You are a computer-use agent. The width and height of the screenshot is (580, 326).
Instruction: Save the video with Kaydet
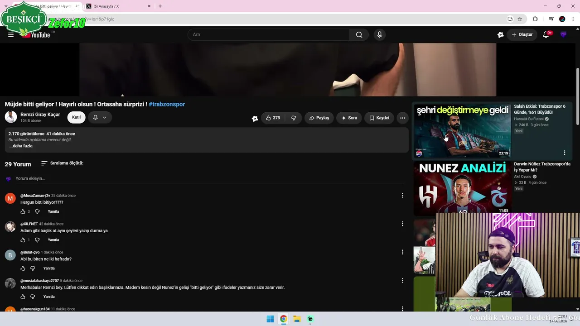point(379,118)
